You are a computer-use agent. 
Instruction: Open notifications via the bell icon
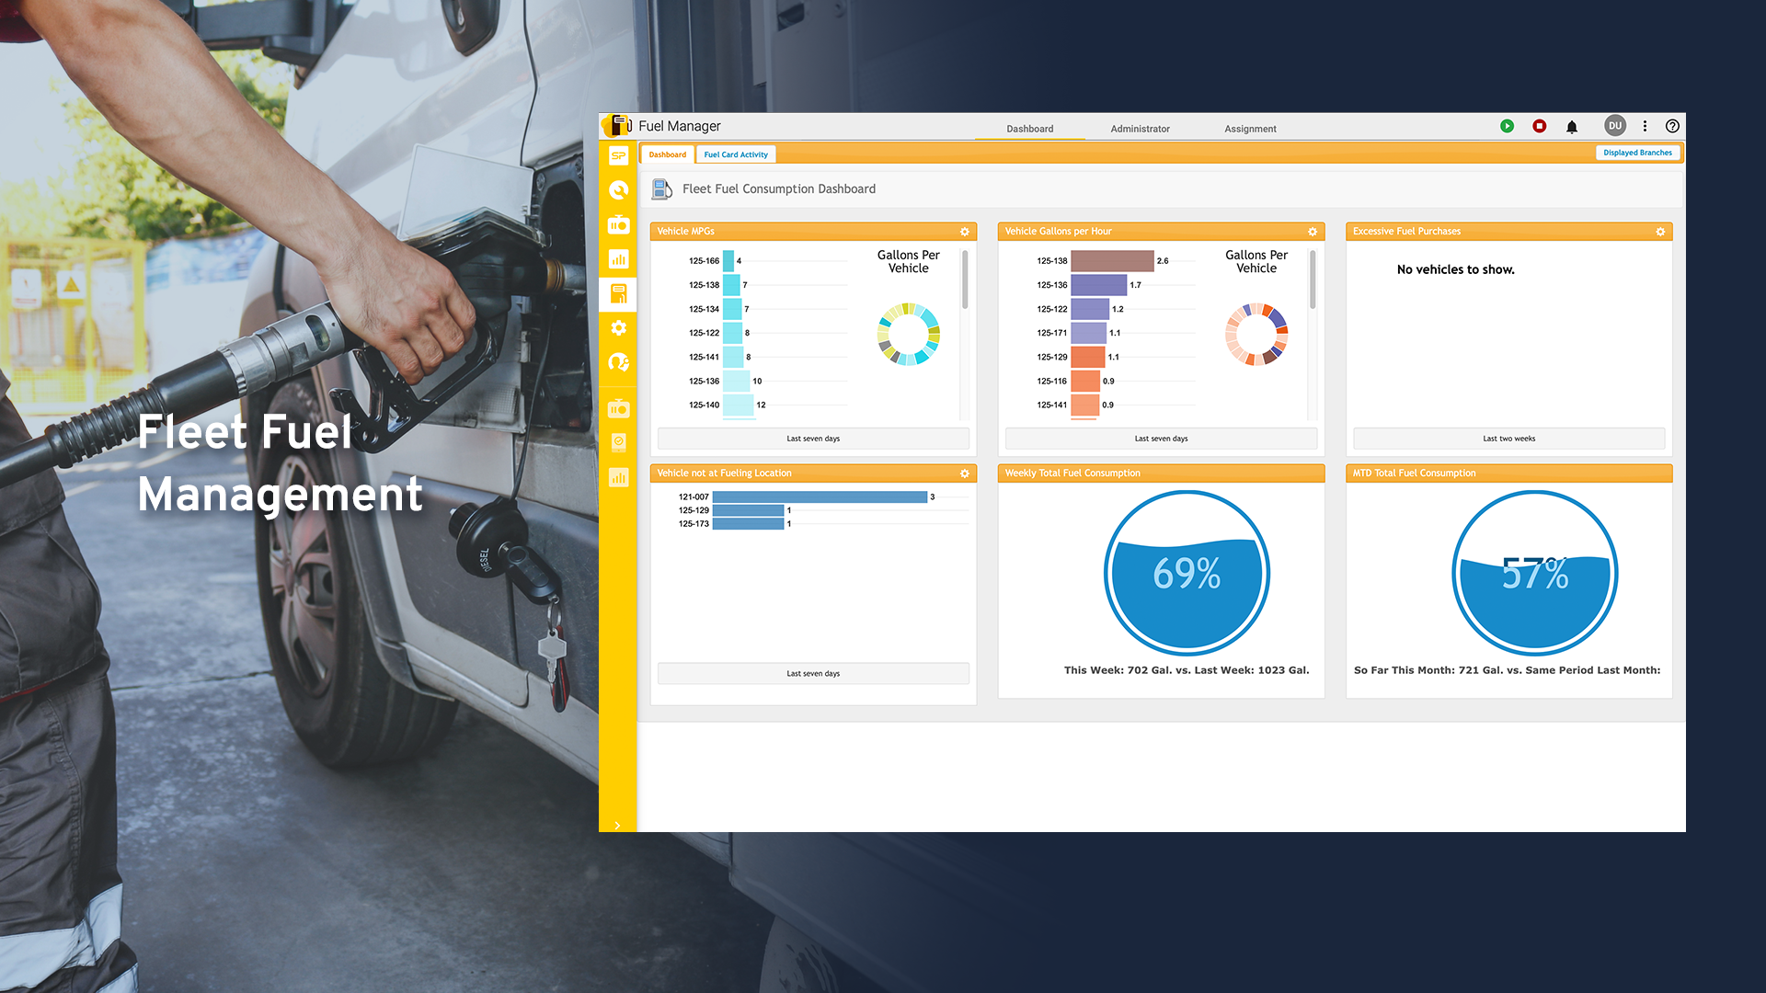click(x=1571, y=126)
